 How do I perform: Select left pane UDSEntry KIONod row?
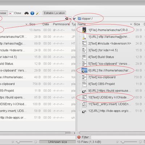pyautogui.click(x=38, y=104)
